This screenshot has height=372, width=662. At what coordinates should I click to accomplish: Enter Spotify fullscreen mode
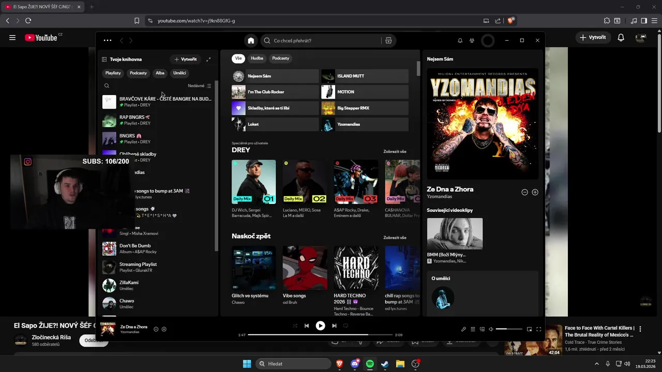click(x=538, y=329)
